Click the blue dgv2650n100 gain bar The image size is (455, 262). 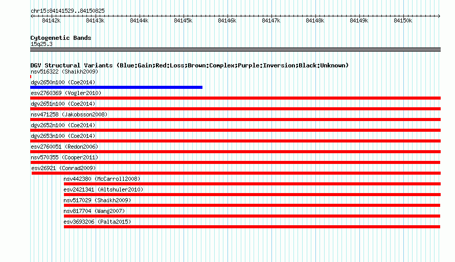pyautogui.click(x=117, y=87)
